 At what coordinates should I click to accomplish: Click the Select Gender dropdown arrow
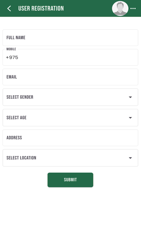tap(130, 97)
